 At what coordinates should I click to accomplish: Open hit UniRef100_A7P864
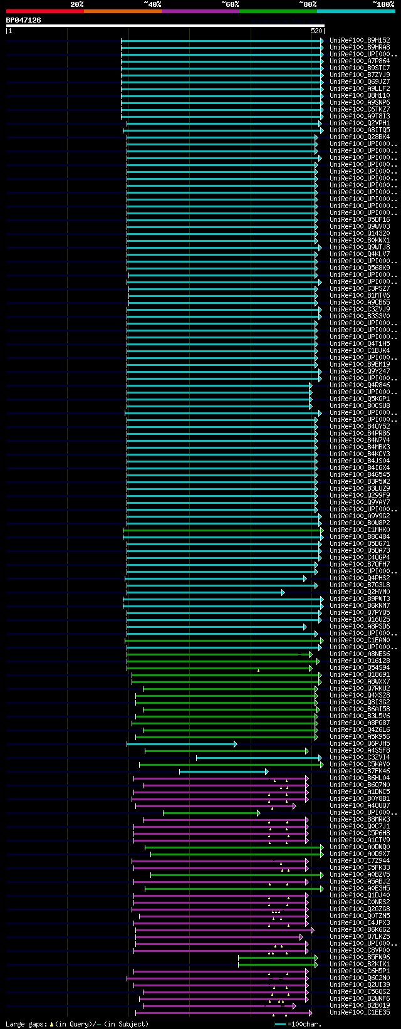(x=360, y=61)
